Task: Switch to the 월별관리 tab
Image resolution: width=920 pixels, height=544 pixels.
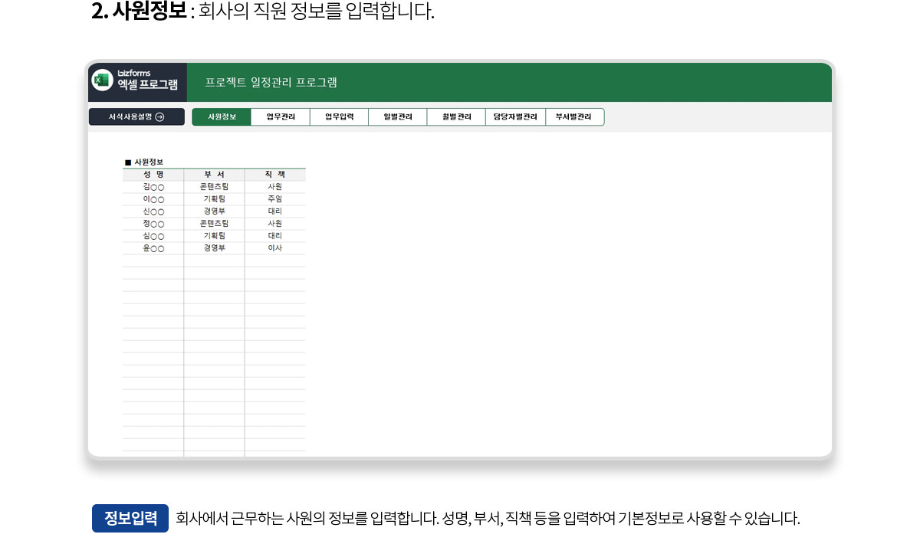Action: pyautogui.click(x=456, y=117)
